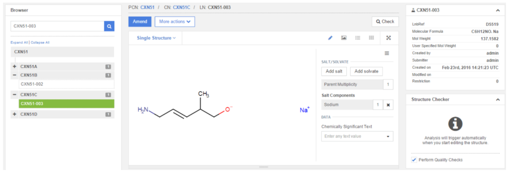Remove the Sodium salt component
509x173 pixels.
[x=388, y=105]
